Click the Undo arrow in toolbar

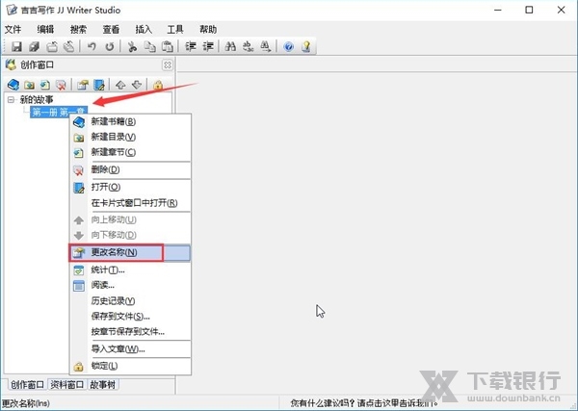[x=92, y=46]
